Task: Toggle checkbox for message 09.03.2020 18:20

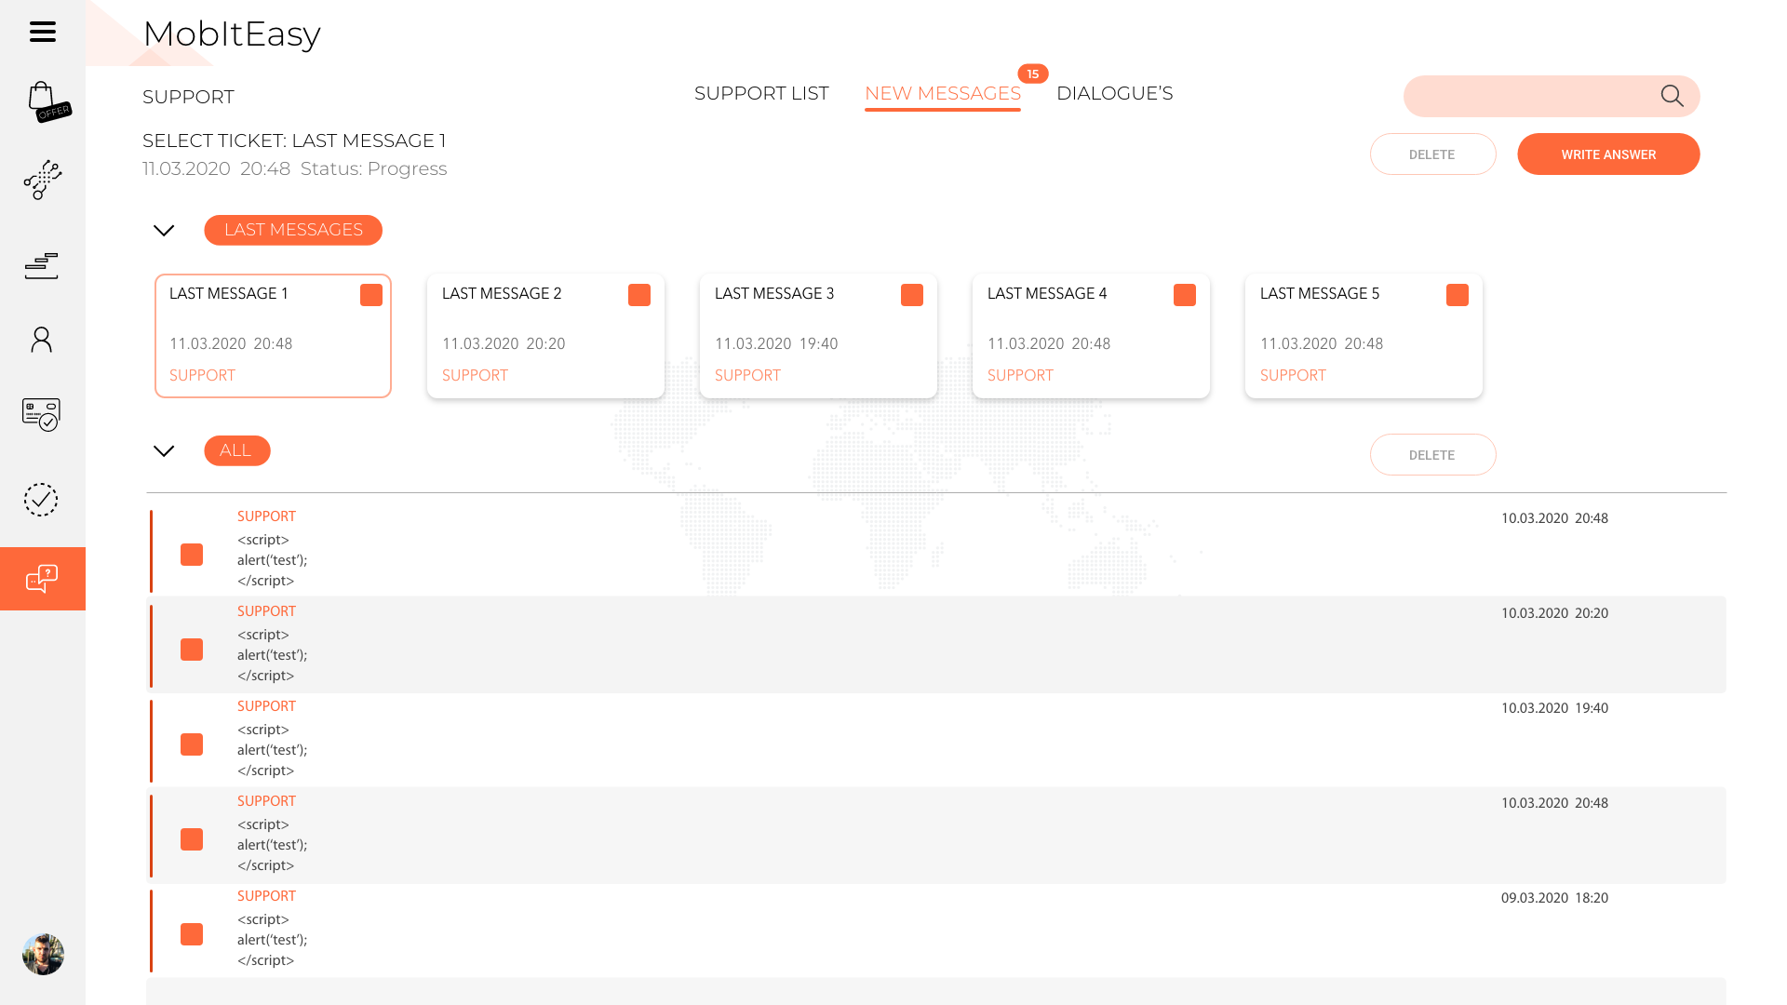Action: (x=192, y=934)
